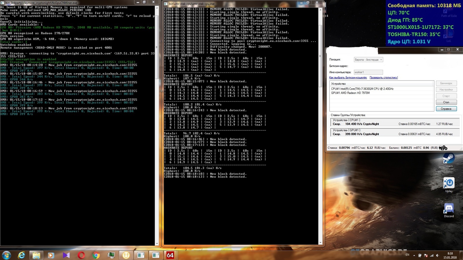This screenshot has width=463, height=260.
Task: Click the Highest: 107.6 H/s console line
Action: point(182,78)
